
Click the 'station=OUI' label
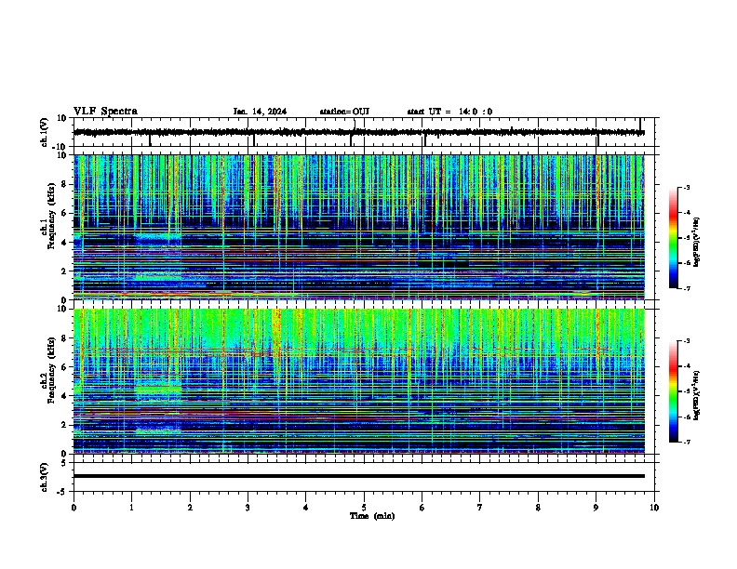coord(344,112)
